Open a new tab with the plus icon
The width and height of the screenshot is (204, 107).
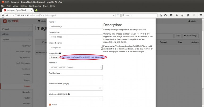36,10
